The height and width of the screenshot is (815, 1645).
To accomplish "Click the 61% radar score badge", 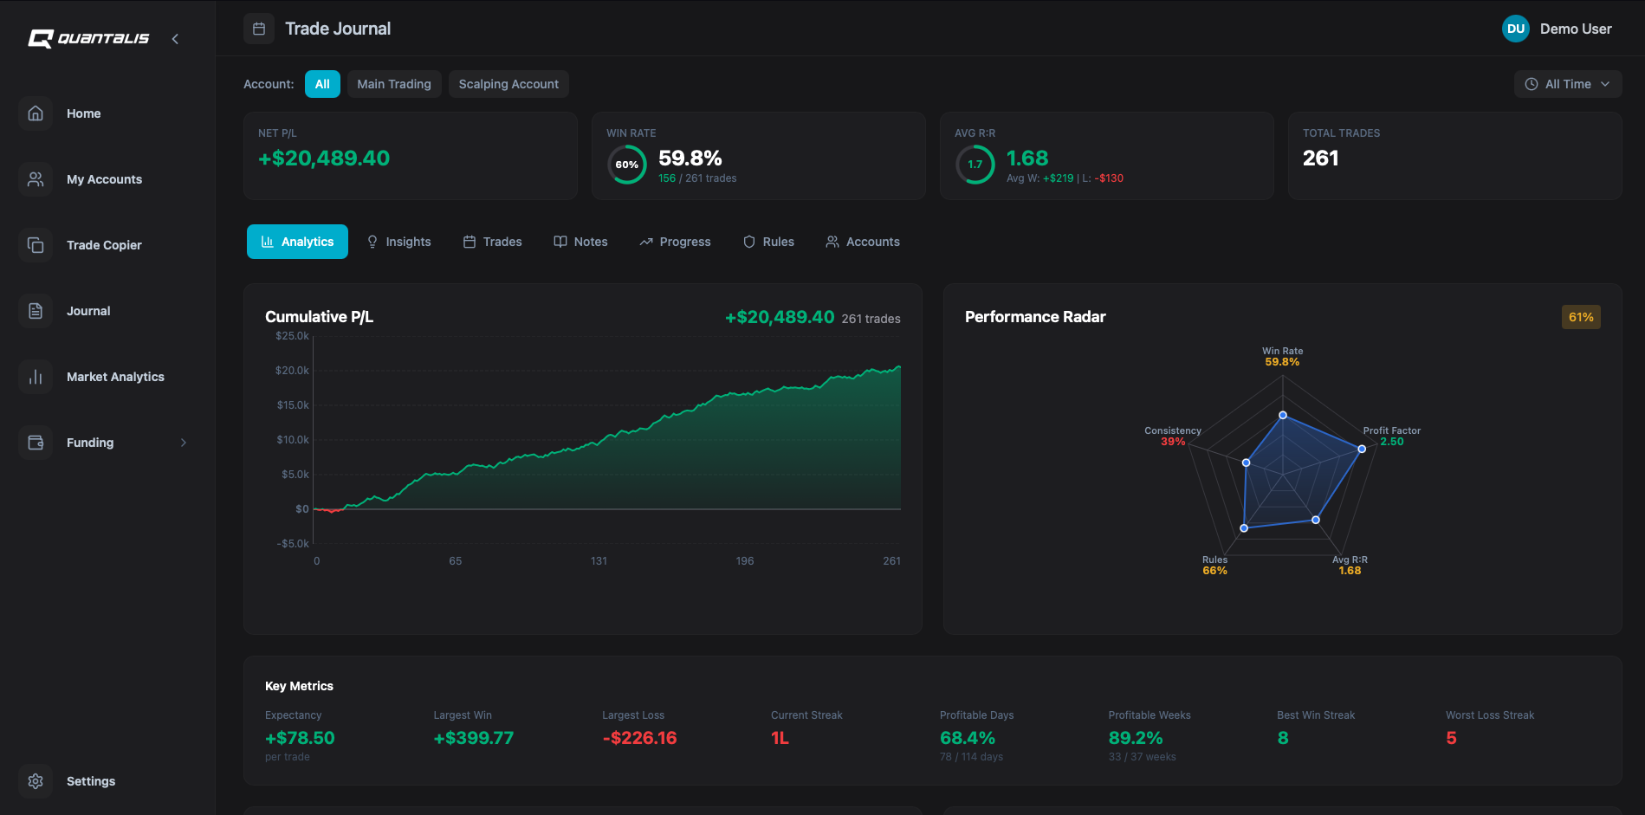I will pyautogui.click(x=1581, y=317).
